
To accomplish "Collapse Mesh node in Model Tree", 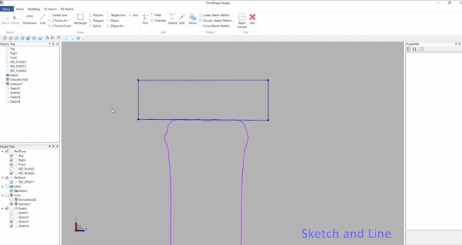I will 3,186.
